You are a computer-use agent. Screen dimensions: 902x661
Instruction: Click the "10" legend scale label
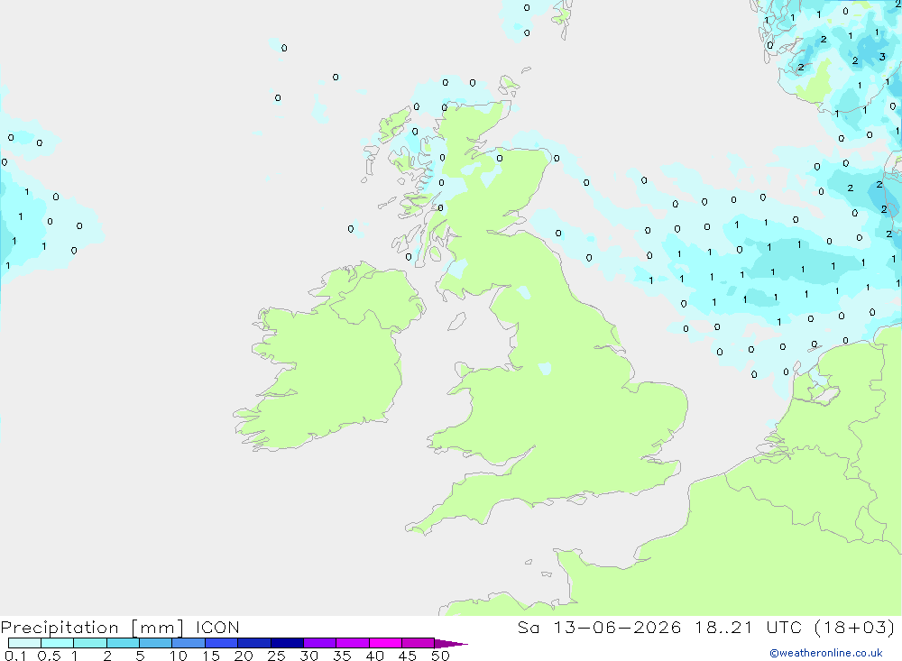coord(179,656)
